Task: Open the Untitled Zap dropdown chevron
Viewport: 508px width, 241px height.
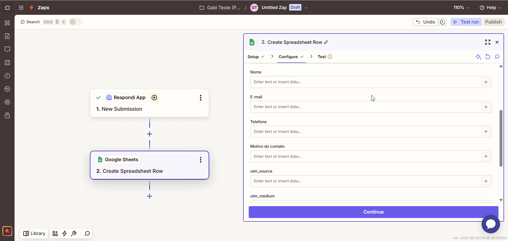Action: 306,8
